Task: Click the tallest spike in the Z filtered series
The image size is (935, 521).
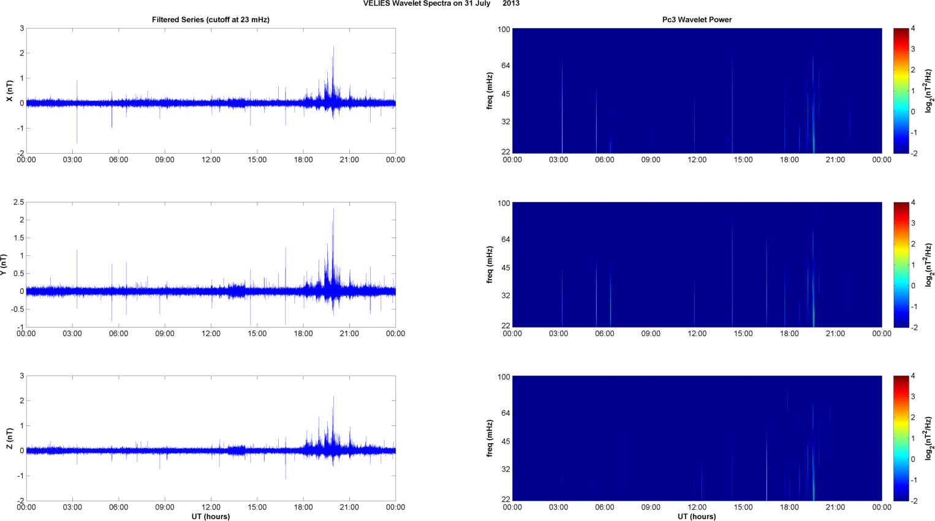Action: [x=333, y=422]
